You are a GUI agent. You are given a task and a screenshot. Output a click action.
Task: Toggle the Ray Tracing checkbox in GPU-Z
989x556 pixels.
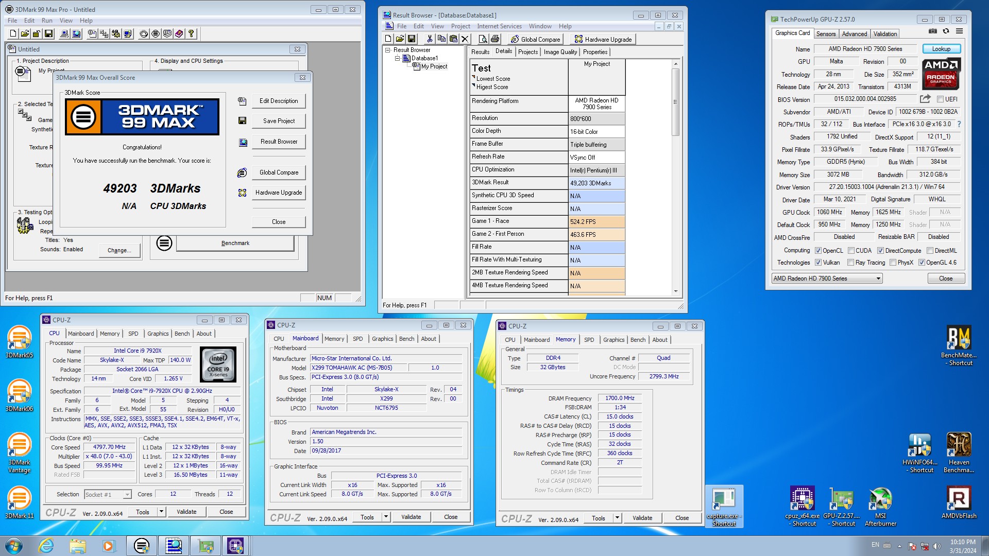tap(851, 263)
